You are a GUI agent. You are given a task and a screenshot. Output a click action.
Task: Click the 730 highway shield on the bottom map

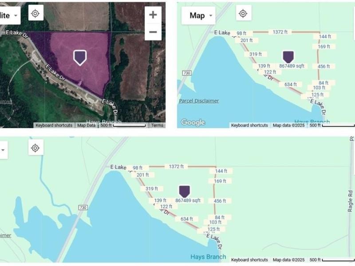coord(83,207)
